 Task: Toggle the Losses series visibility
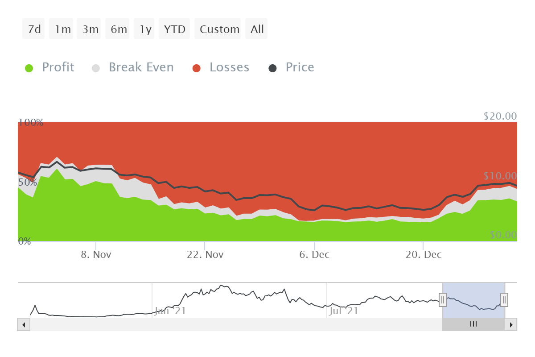click(x=229, y=67)
